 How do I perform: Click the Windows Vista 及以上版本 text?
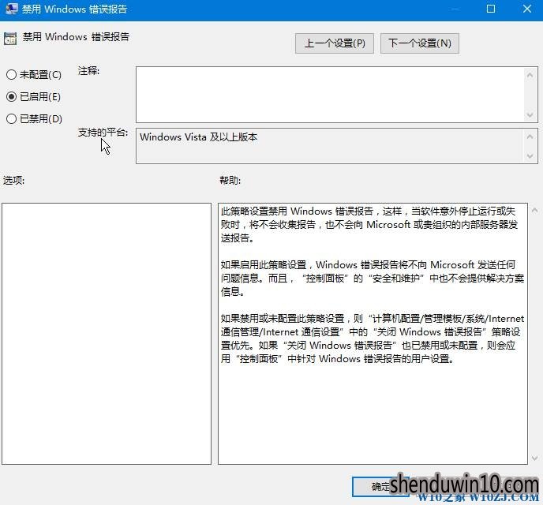[198, 137]
